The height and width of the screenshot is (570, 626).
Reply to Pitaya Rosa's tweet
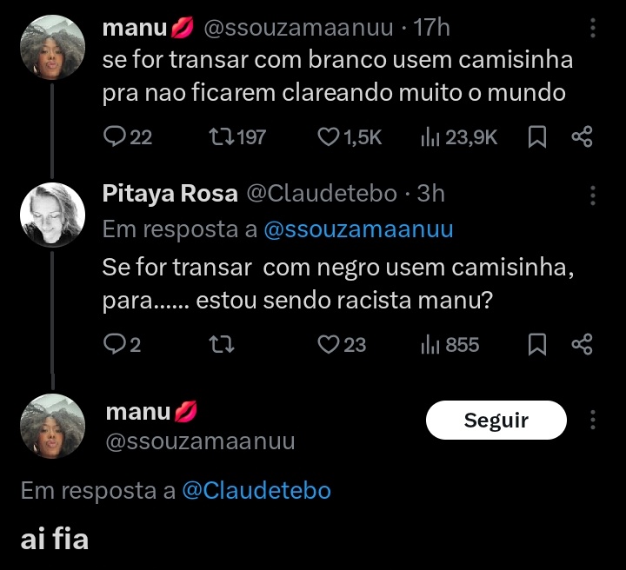[122, 344]
